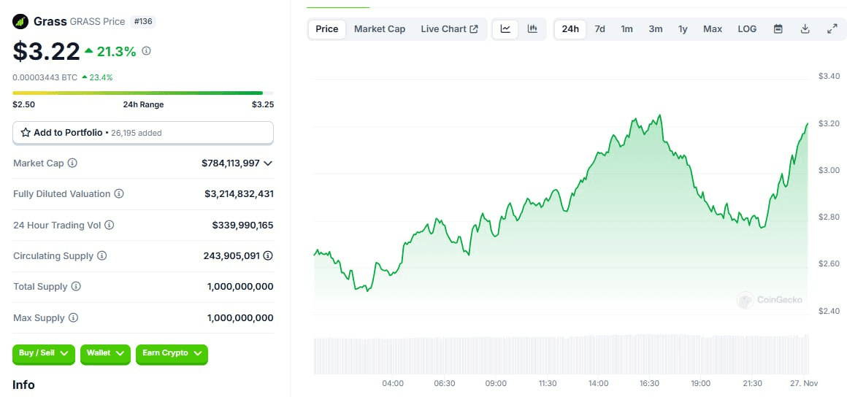Click the Total Supply info icon

76,286
